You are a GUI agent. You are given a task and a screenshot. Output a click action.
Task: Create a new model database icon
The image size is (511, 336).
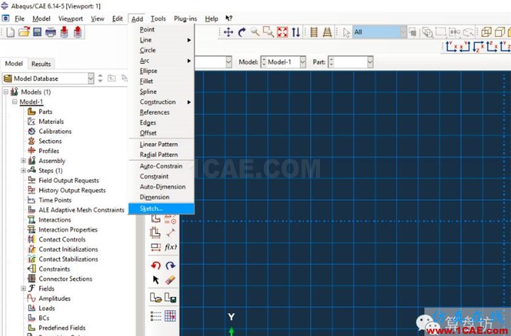coord(10,32)
